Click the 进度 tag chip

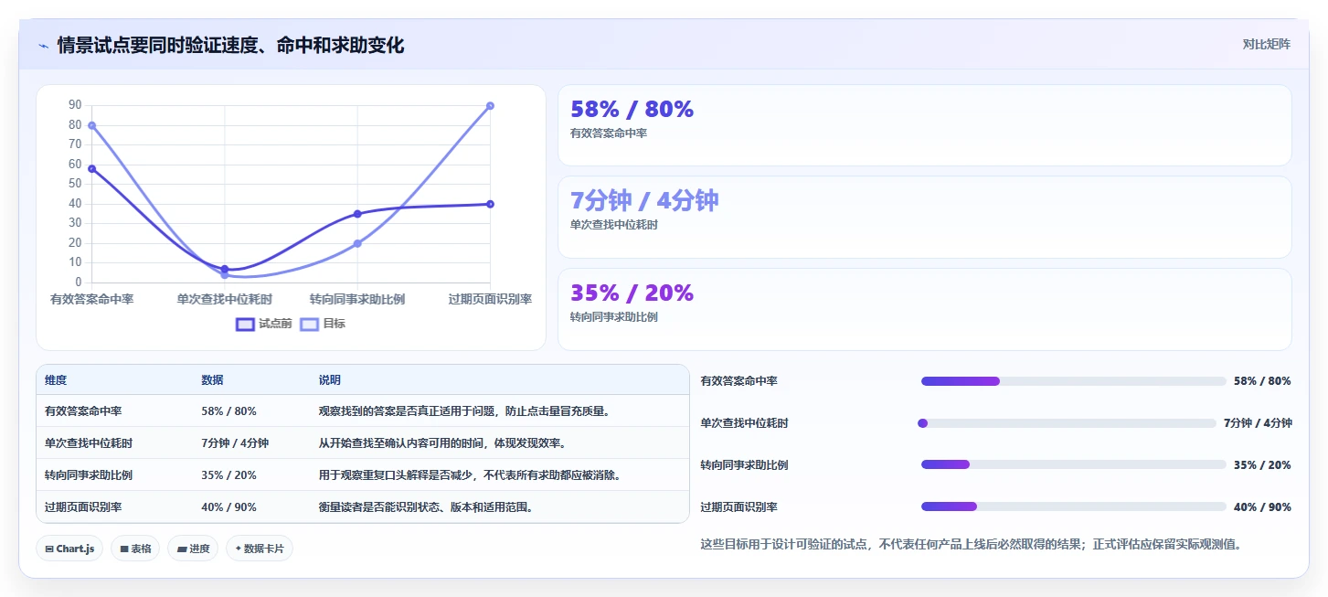click(x=193, y=549)
